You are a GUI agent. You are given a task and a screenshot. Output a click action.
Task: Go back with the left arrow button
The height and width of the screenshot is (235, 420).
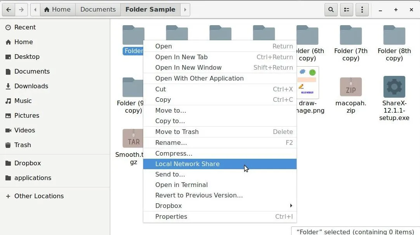tap(9, 10)
